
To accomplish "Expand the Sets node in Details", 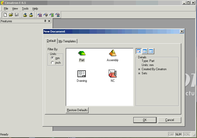I will click(x=139, y=73).
